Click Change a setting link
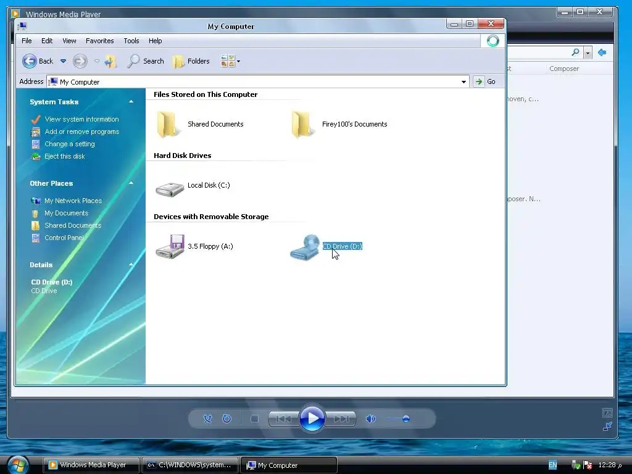The height and width of the screenshot is (474, 632). click(x=70, y=144)
